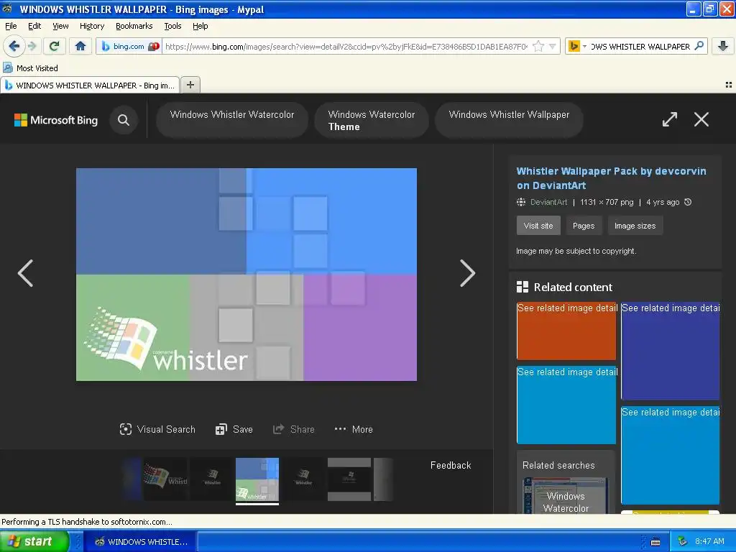Click the Bing search magnifier button
Viewport: 736px width, 552px height.
click(x=124, y=120)
